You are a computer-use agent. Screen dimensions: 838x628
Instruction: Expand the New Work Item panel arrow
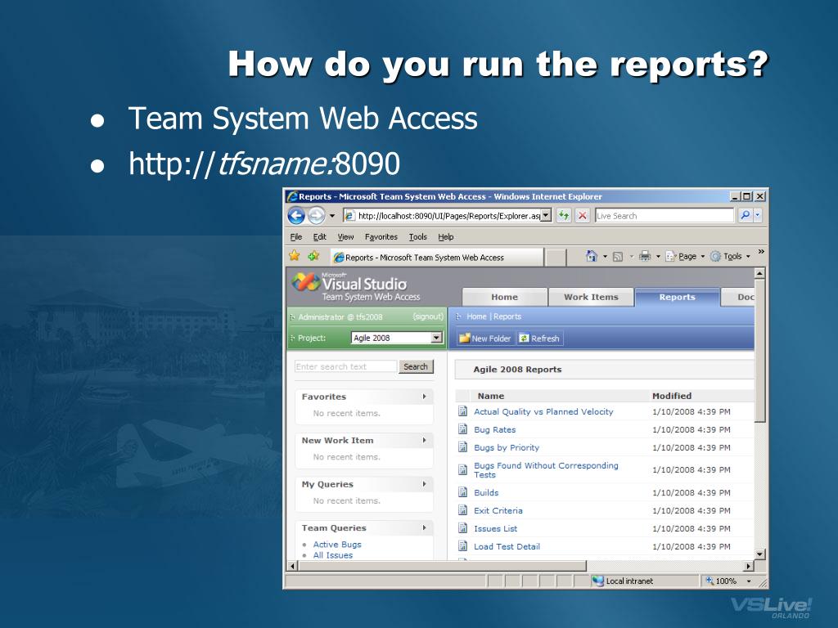coord(425,440)
